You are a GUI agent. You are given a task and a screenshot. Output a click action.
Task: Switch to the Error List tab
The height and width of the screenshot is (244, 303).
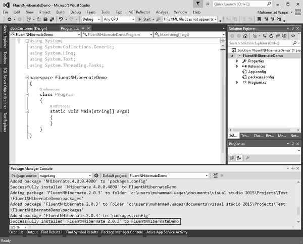click(17, 232)
